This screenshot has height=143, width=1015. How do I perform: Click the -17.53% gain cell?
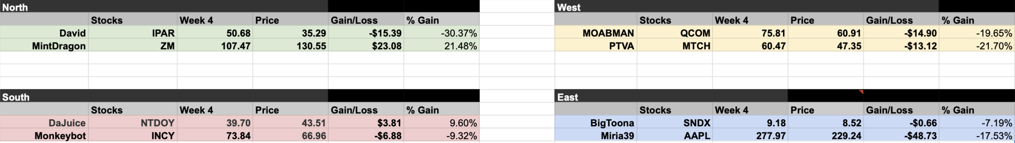tap(977, 136)
